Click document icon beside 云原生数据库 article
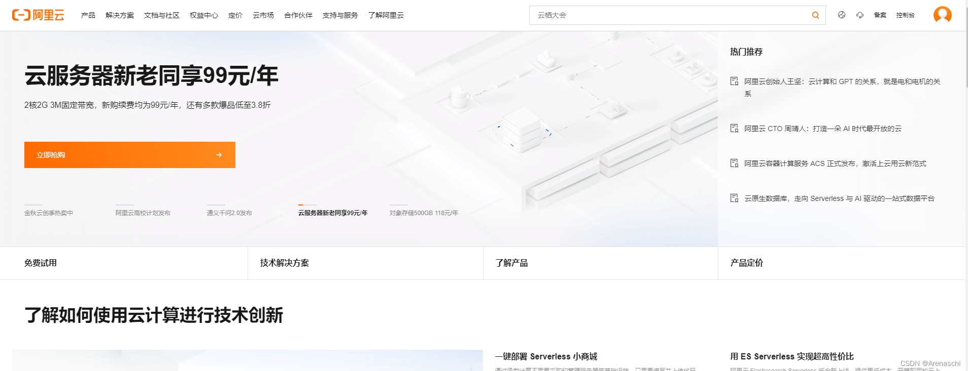 pos(734,198)
